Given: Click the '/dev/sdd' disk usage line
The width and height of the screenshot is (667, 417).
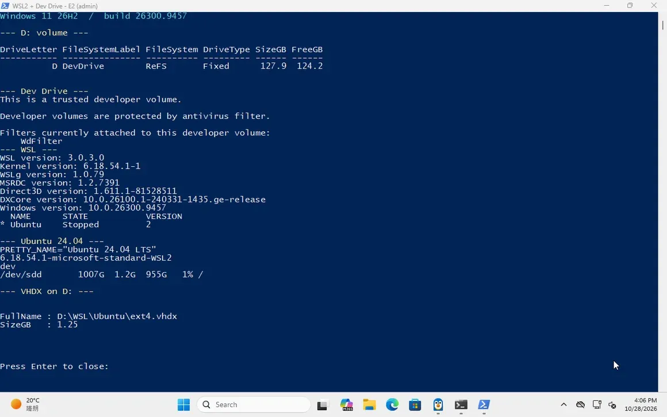Looking at the screenshot, I should [101, 275].
